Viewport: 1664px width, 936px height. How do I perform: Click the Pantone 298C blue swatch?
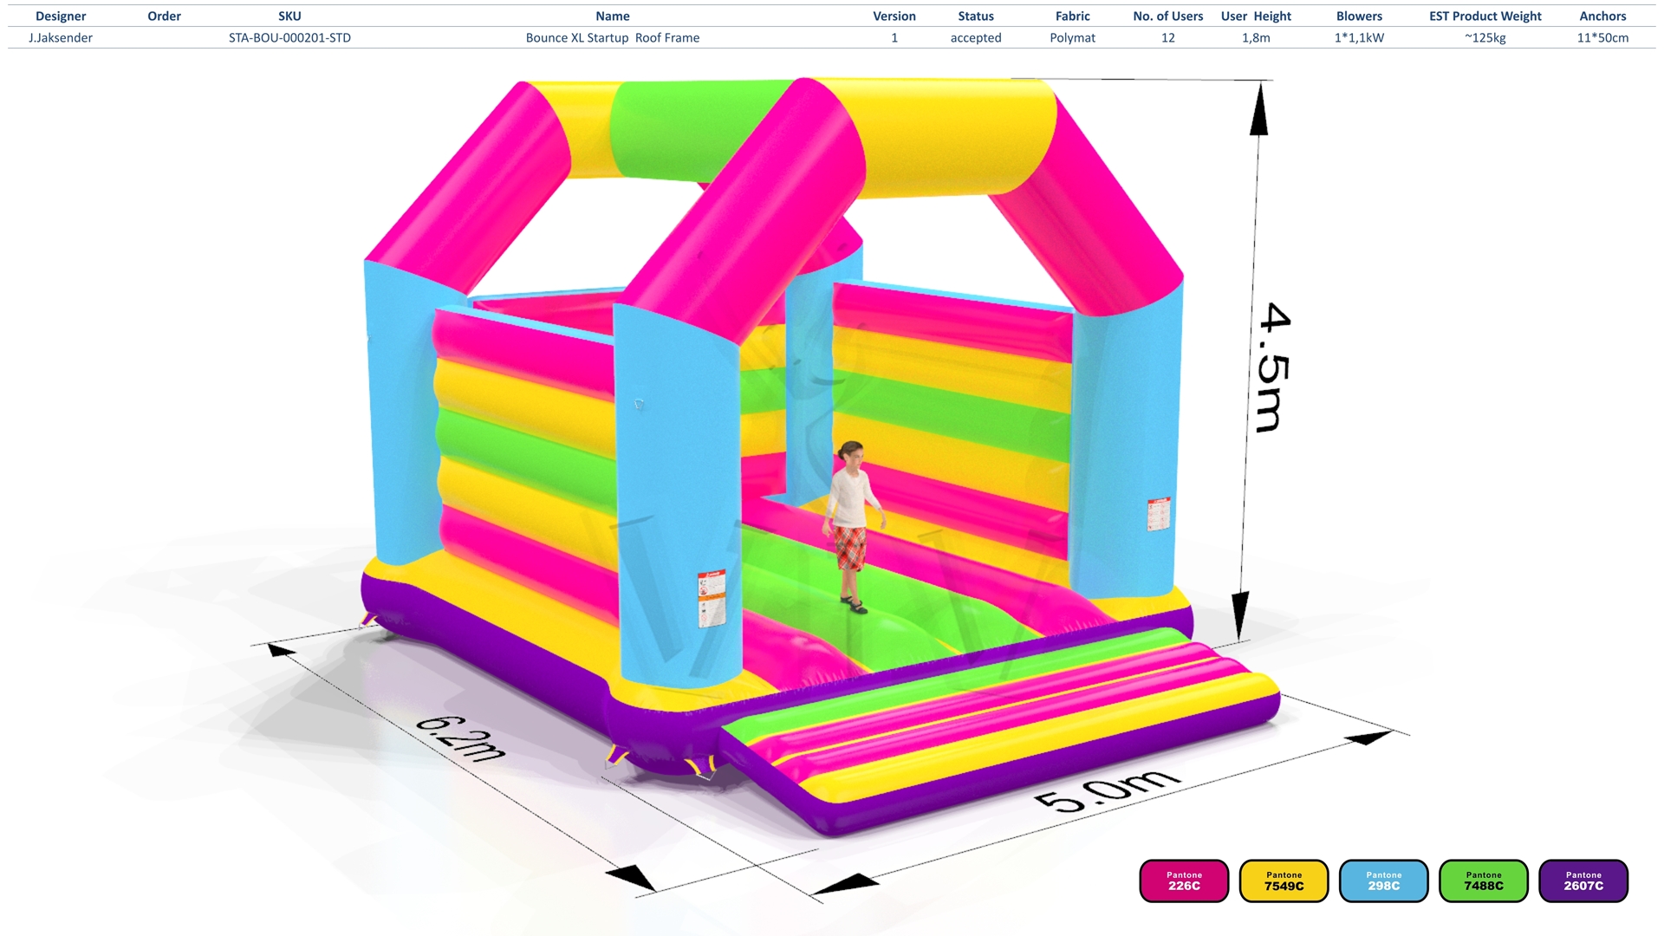(1384, 881)
